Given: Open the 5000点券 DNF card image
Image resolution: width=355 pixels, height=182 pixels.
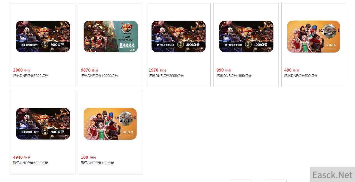Looking at the screenshot, I should click(43, 124).
